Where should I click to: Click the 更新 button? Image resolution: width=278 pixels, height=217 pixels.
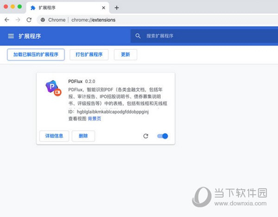pyautogui.click(x=126, y=54)
